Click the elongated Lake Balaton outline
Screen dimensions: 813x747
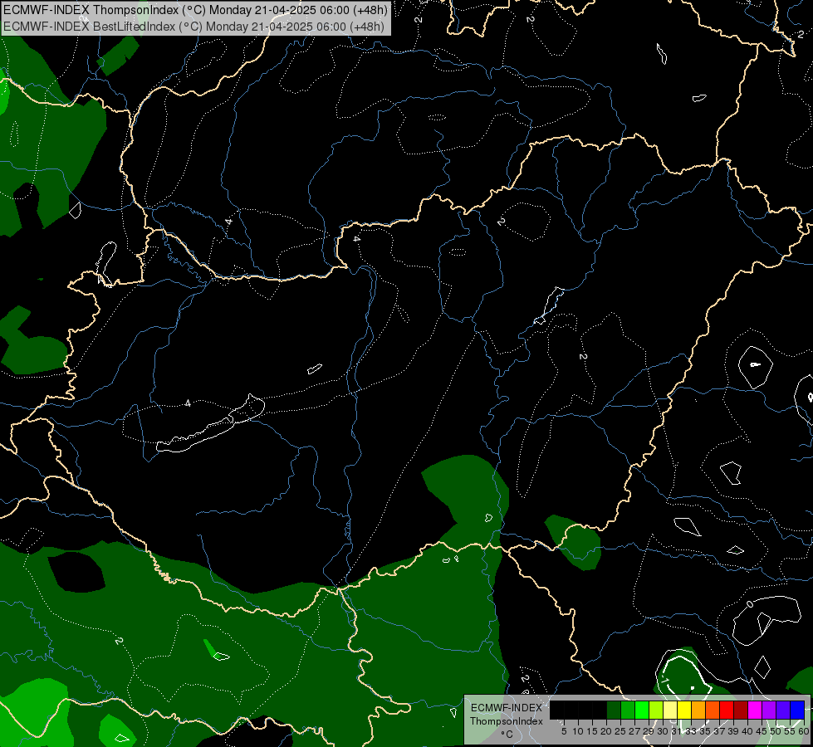pyautogui.click(x=210, y=425)
